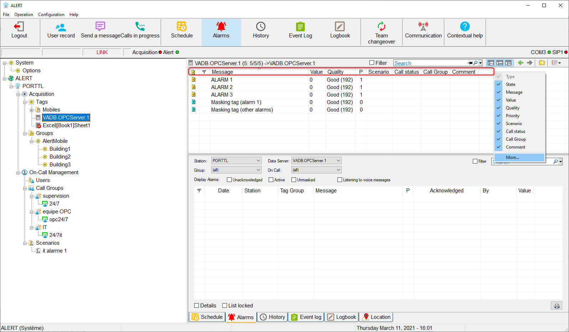The image size is (569, 332).
Task: Open the Configuration menu
Action: click(x=51, y=15)
